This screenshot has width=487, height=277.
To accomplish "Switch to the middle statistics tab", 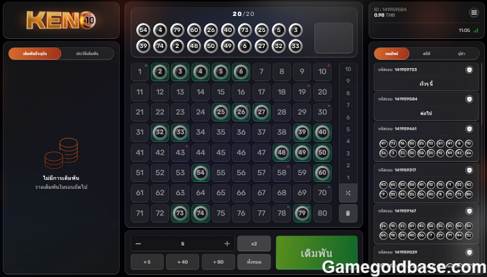I will pyautogui.click(x=426, y=53).
